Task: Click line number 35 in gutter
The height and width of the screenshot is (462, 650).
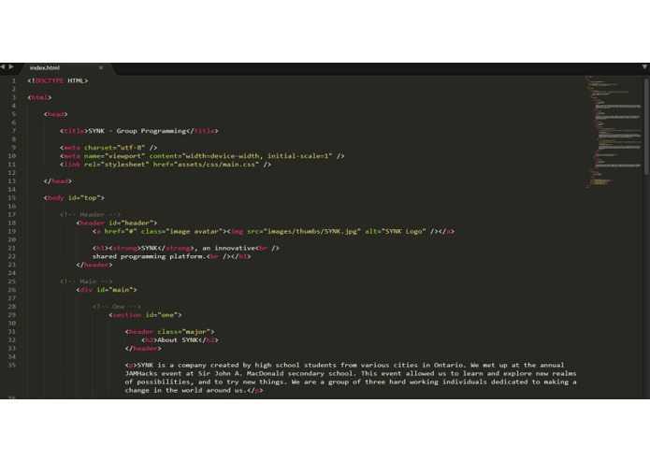Action: coord(11,365)
